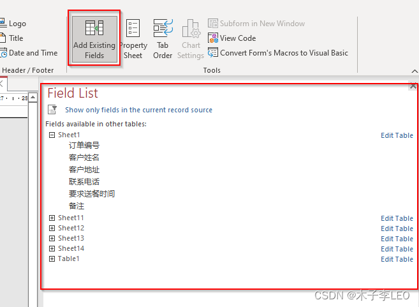The height and width of the screenshot is (307, 419).
Task: Insert a Title in the header
Action: point(11,38)
